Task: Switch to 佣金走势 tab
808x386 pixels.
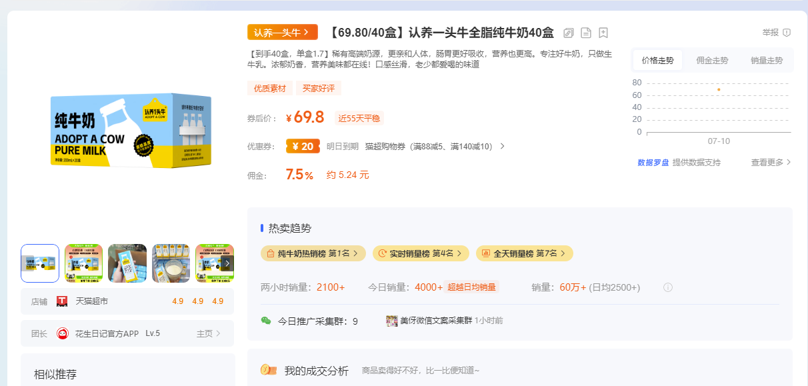Action: click(x=712, y=61)
